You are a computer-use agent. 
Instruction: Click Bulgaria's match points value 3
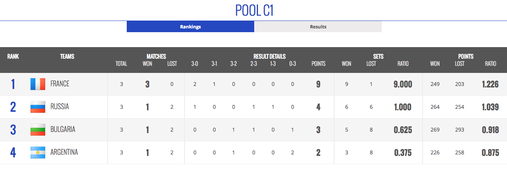(318, 130)
